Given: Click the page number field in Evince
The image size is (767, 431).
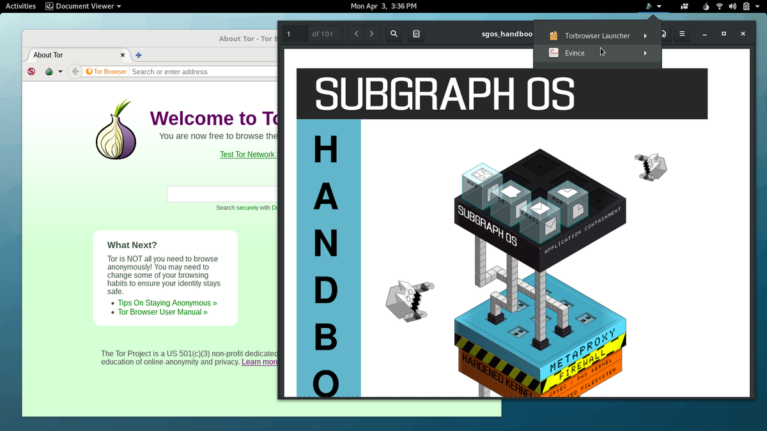Looking at the screenshot, I should [x=296, y=33].
